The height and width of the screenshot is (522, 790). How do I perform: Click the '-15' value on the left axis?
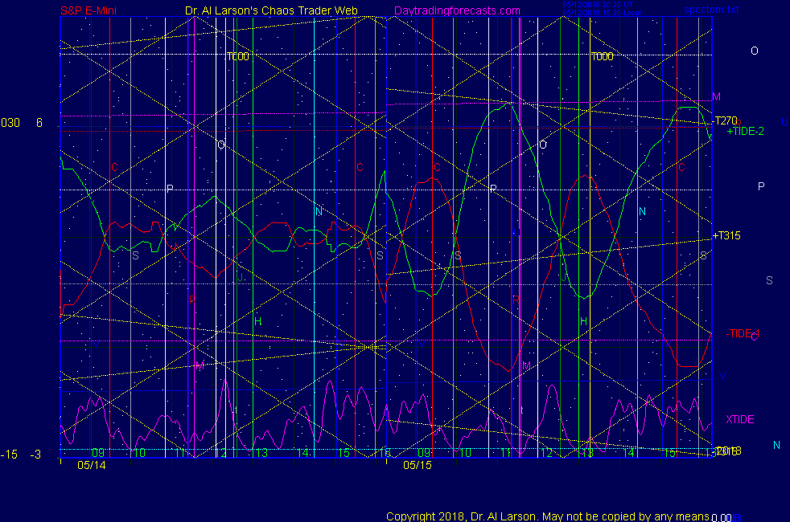9,455
